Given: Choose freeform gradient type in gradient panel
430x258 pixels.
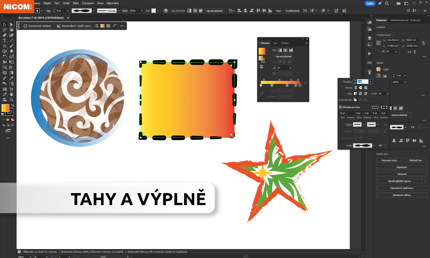Looking at the screenshot, I should point(291,50).
